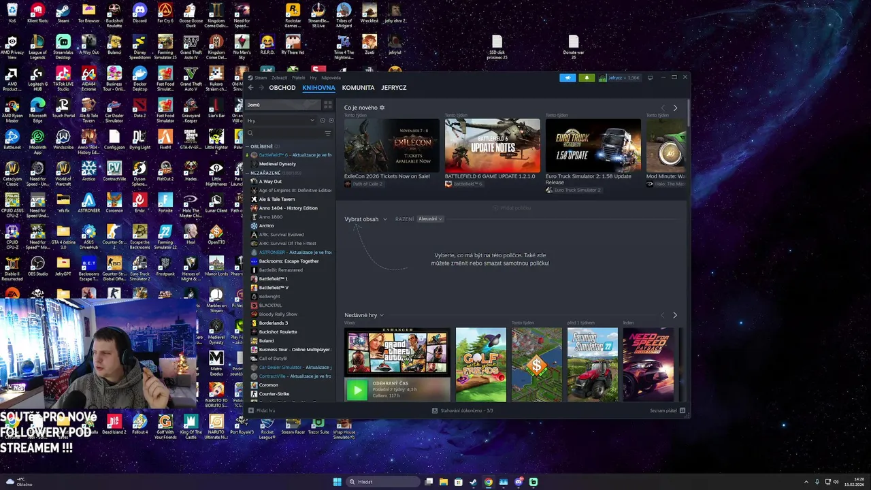
Task: Open Steam notifications bell
Action: click(587, 78)
